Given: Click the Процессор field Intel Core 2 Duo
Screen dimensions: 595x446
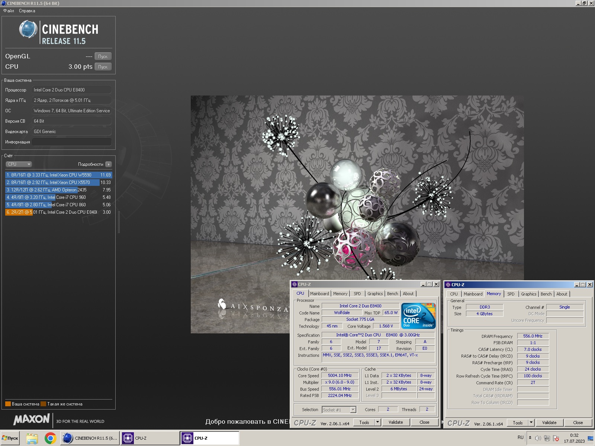Looking at the screenshot, I should (72, 90).
